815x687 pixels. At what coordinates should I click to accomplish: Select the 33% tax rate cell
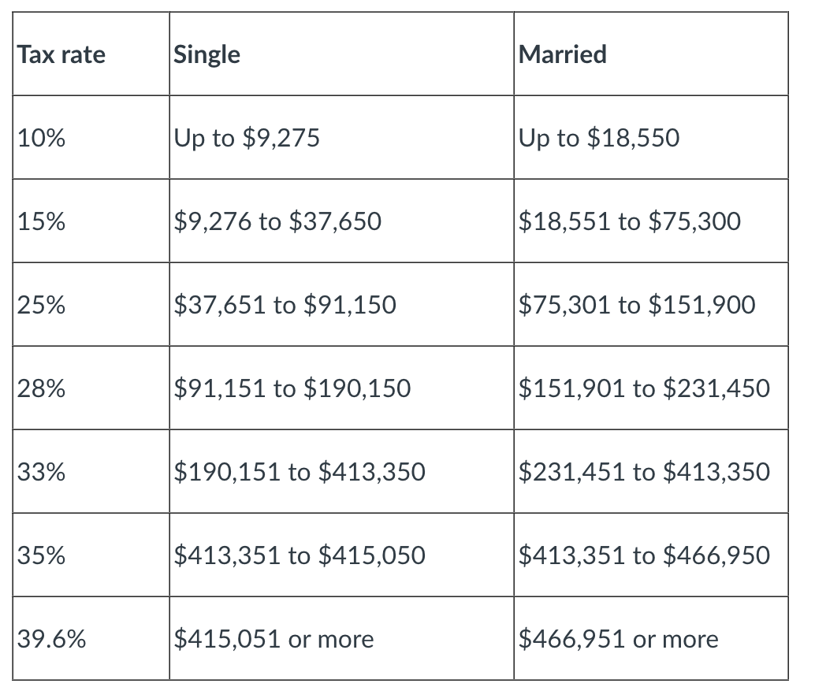pos(42,472)
